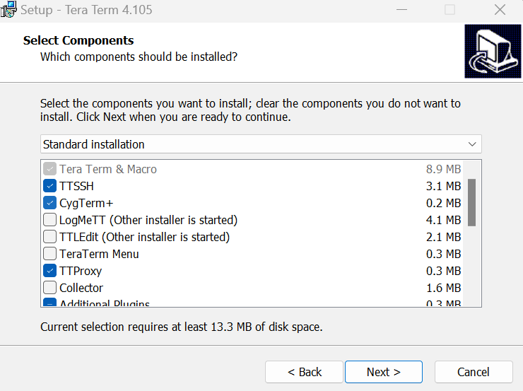
Task: Enable the LogMeTT component checkbox
Action: 49,220
